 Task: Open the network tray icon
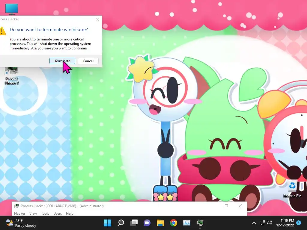[x=262, y=223]
